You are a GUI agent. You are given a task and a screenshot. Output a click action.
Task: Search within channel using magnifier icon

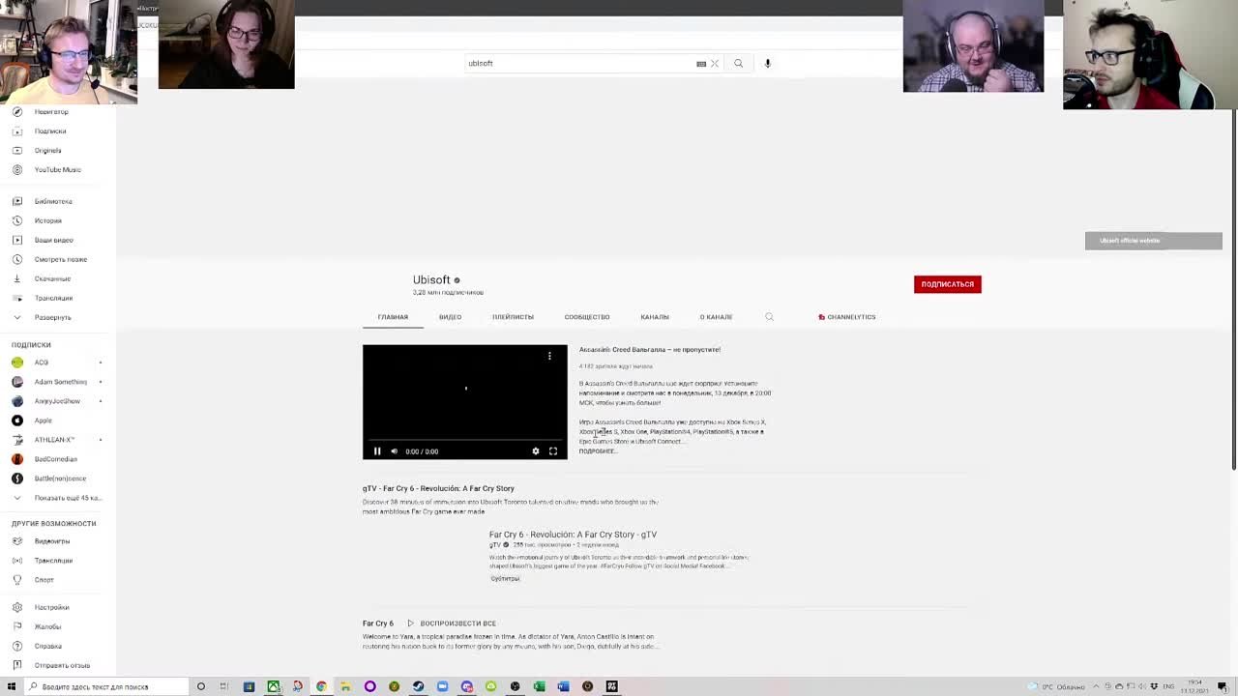(769, 317)
